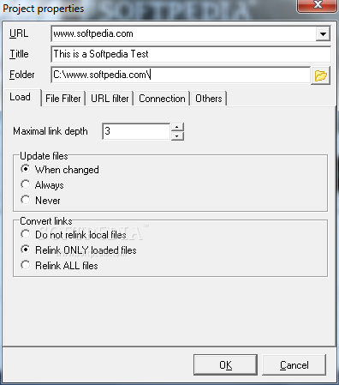Click the Maximal link depth label
The image size is (339, 385).
(x=51, y=131)
